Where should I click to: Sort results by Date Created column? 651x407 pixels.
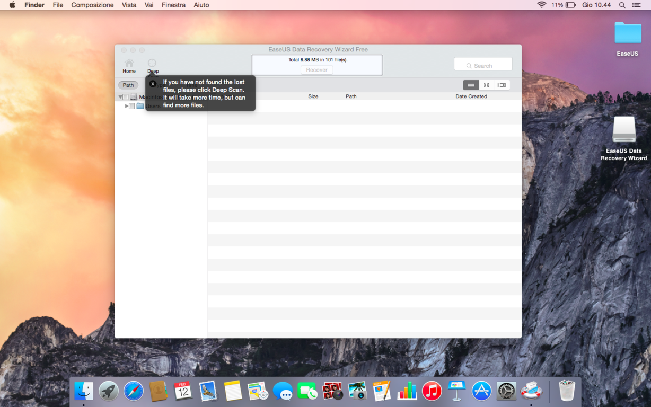[x=471, y=96]
